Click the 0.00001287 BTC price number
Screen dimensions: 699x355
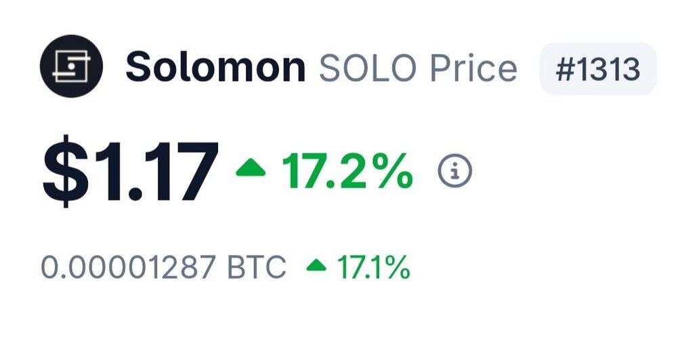coord(127,268)
